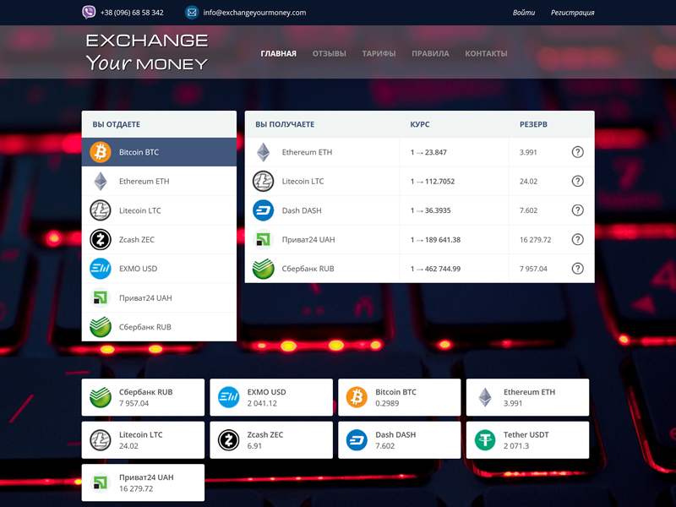Open the ТАРИФЫ menu item
The width and height of the screenshot is (676, 507).
coord(379,52)
